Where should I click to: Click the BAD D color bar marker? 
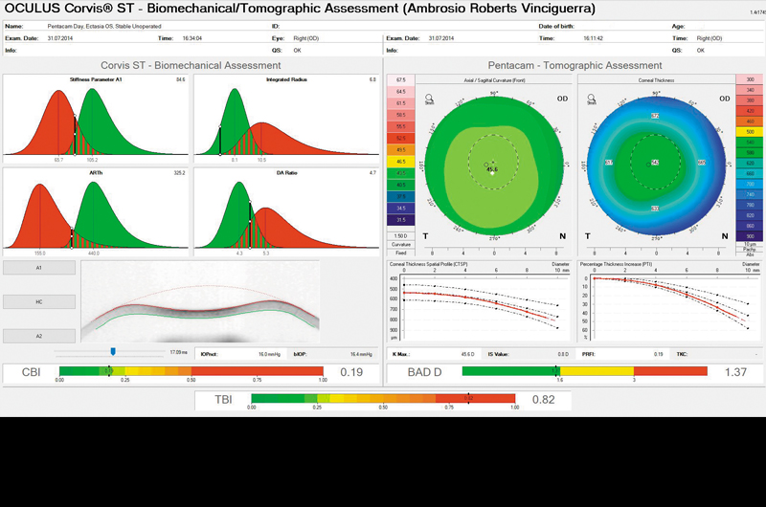coord(556,371)
